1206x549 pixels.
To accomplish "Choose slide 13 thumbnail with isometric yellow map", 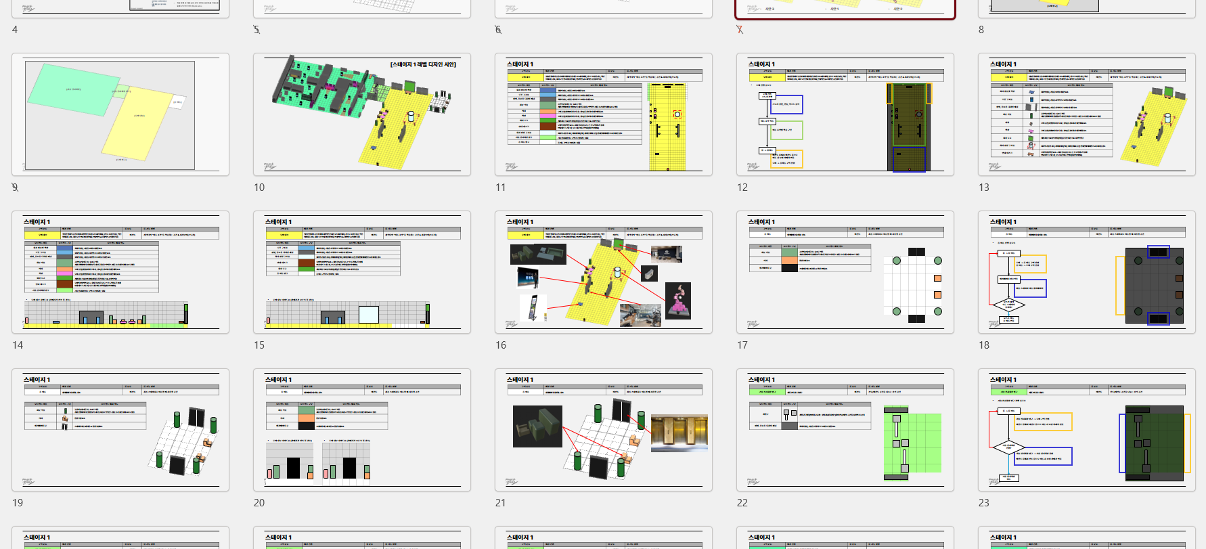I will pos(1087,114).
